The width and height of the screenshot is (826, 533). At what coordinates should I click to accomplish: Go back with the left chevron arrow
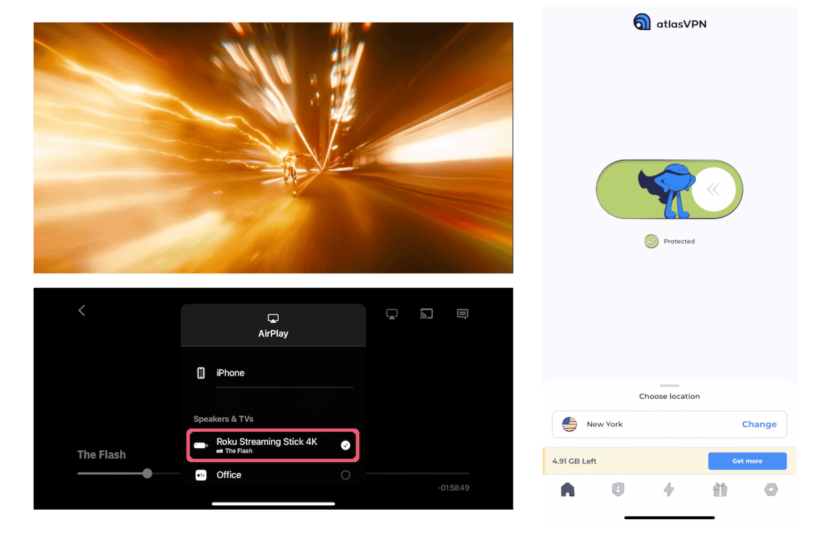coord(82,310)
